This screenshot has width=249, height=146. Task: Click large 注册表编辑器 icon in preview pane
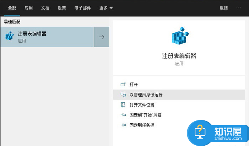(x=180, y=36)
